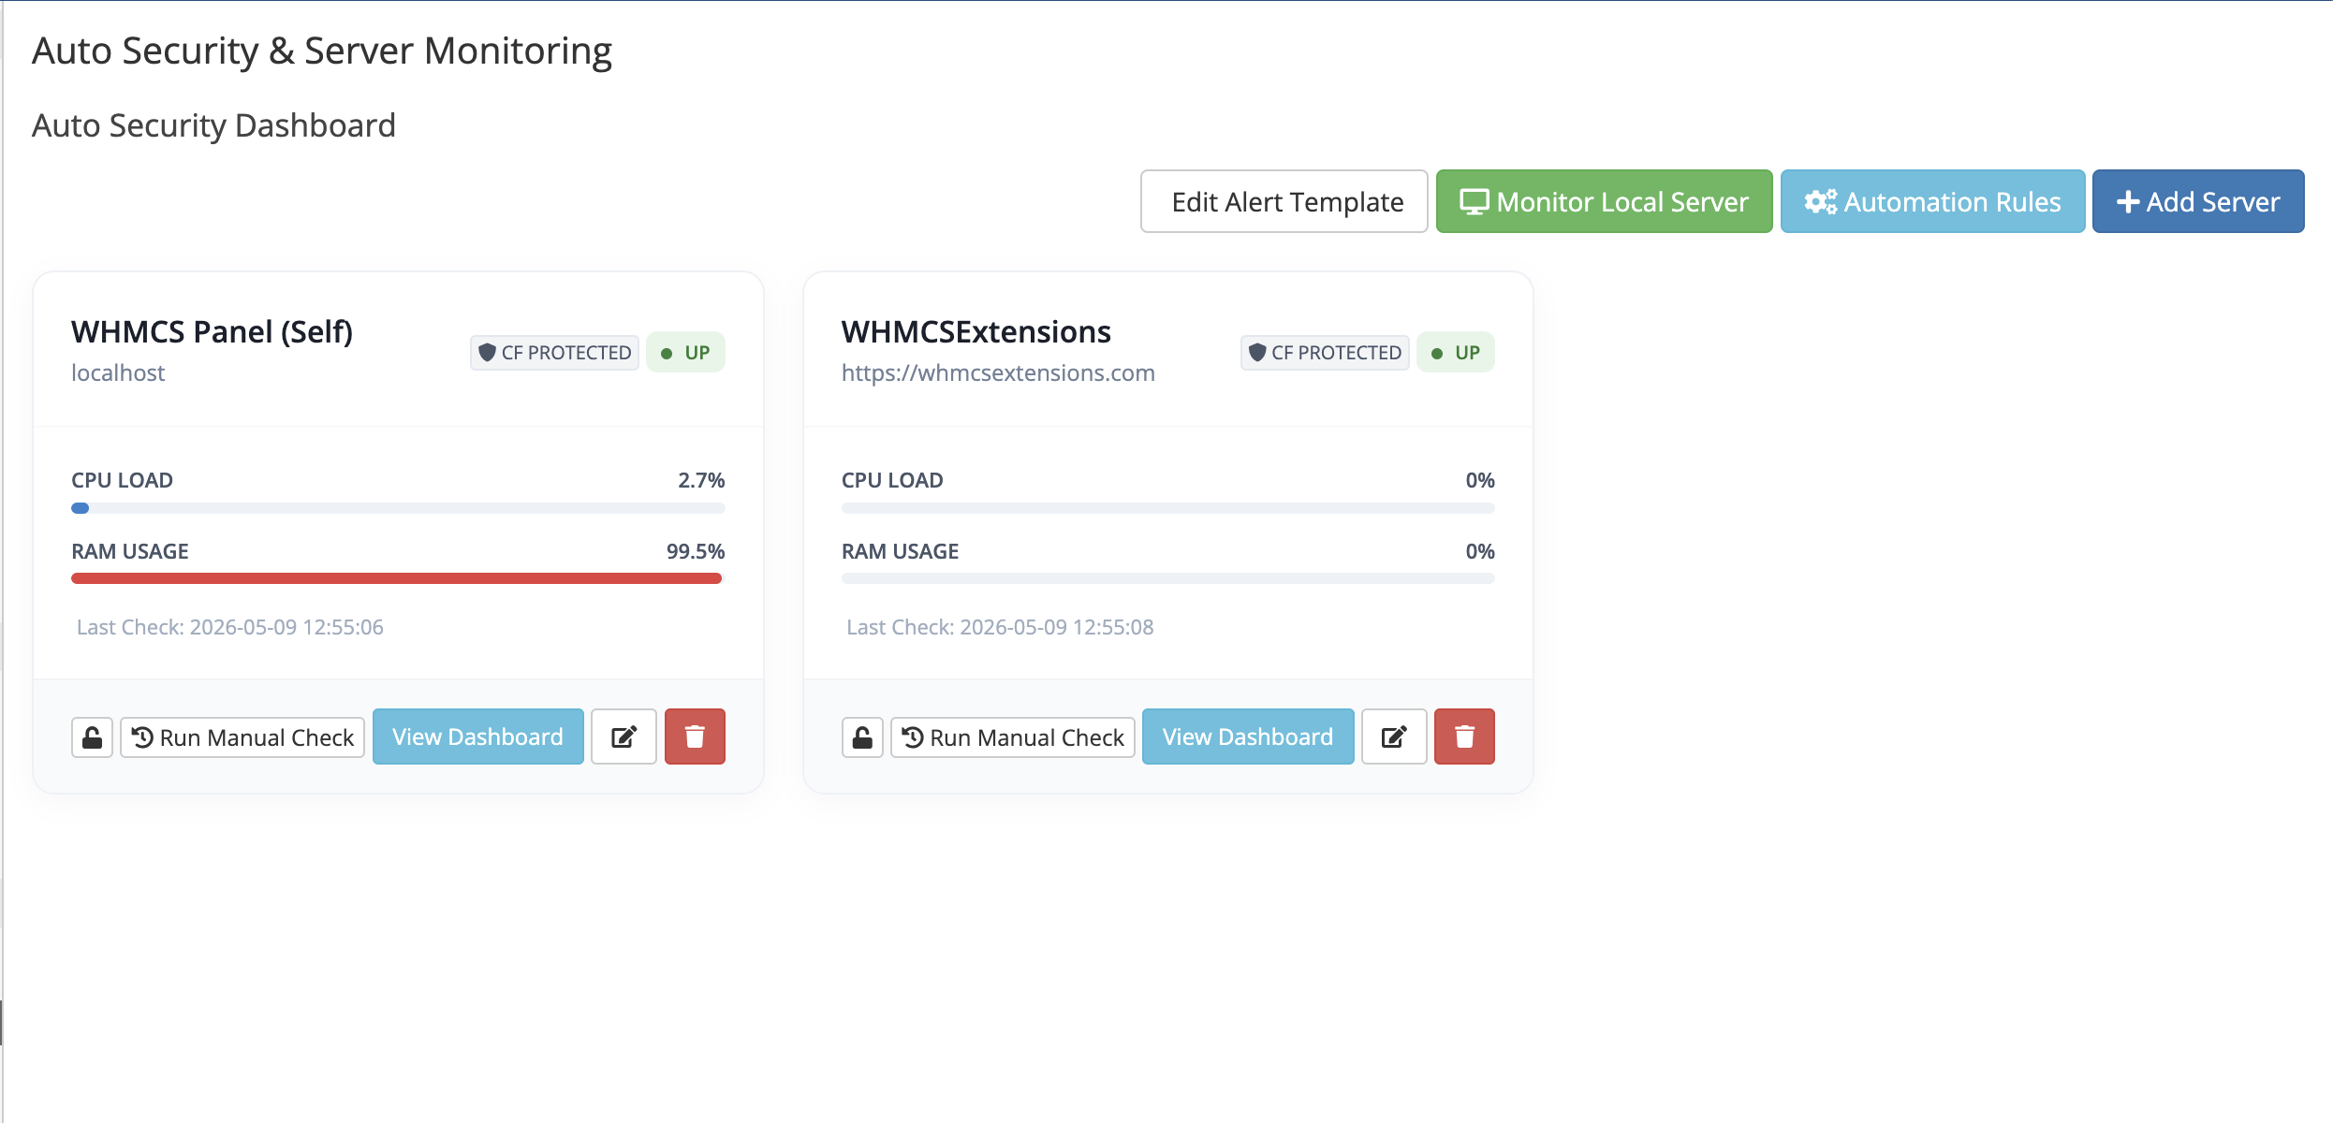The image size is (2333, 1123).
Task: Click the WHMCS Panel (Self) title
Action: [212, 331]
